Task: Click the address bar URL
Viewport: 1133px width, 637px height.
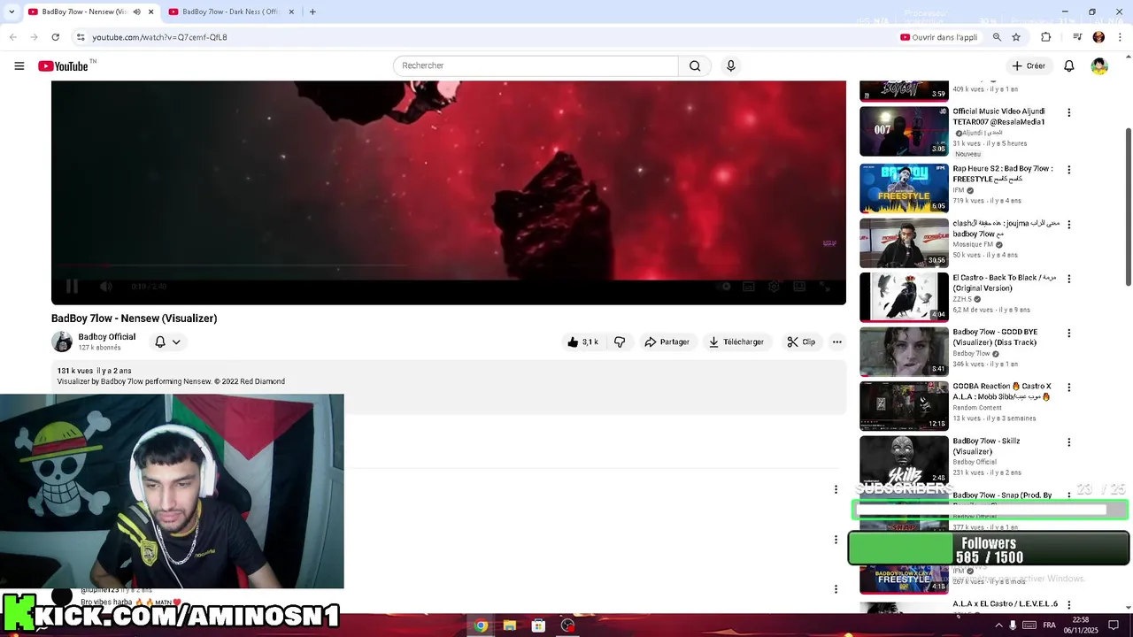Action: 159,37
